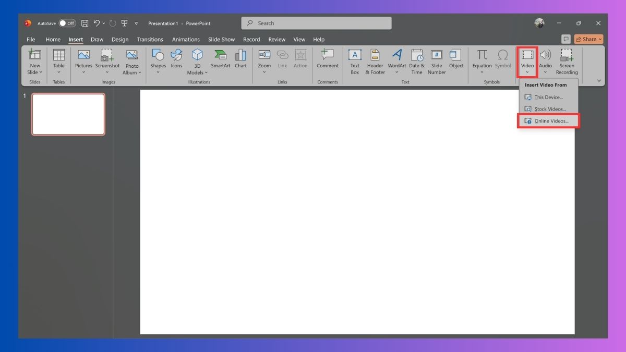
Task: Select slide 1 thumbnail in panel
Action: tap(68, 114)
